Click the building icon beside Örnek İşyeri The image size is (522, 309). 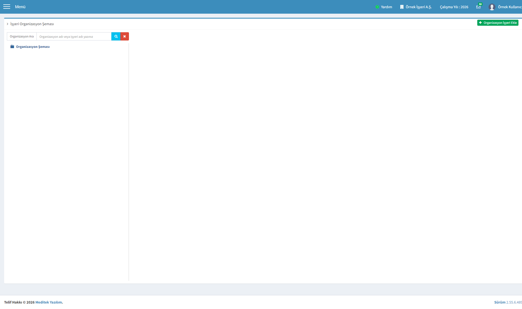point(402,7)
